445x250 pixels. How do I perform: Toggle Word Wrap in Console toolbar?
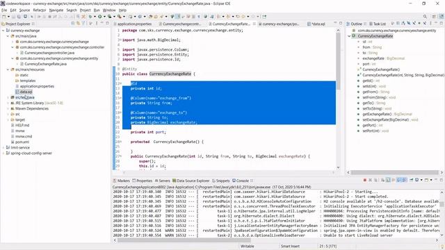point(394,180)
